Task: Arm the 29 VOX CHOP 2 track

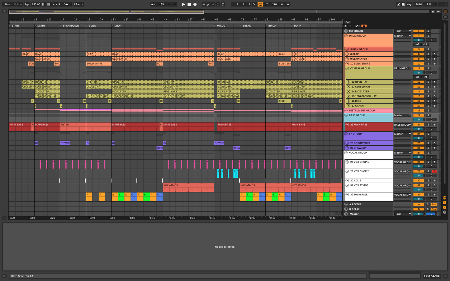Action: [x=434, y=171]
